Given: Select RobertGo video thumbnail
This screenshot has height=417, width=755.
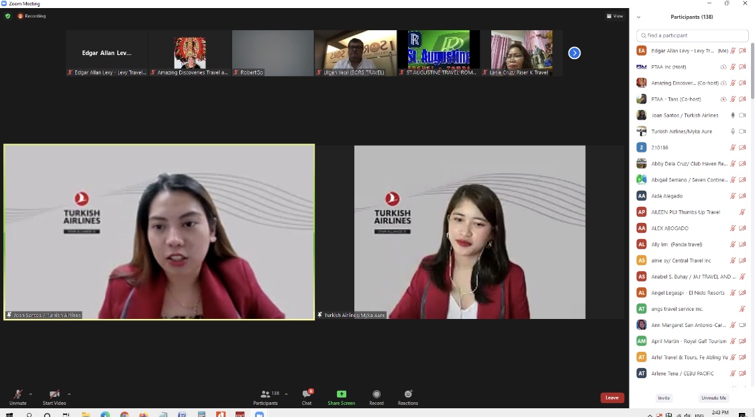Looking at the screenshot, I should pyautogui.click(x=273, y=53).
